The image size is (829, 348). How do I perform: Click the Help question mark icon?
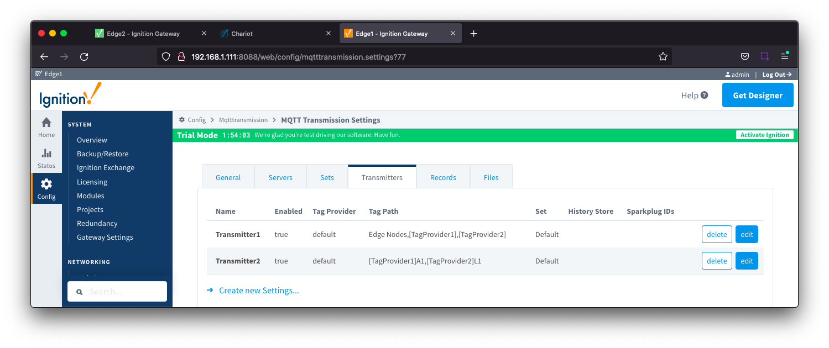[704, 95]
